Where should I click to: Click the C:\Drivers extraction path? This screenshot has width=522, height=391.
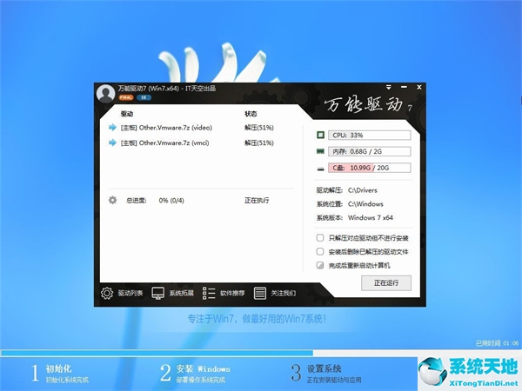[x=363, y=190]
